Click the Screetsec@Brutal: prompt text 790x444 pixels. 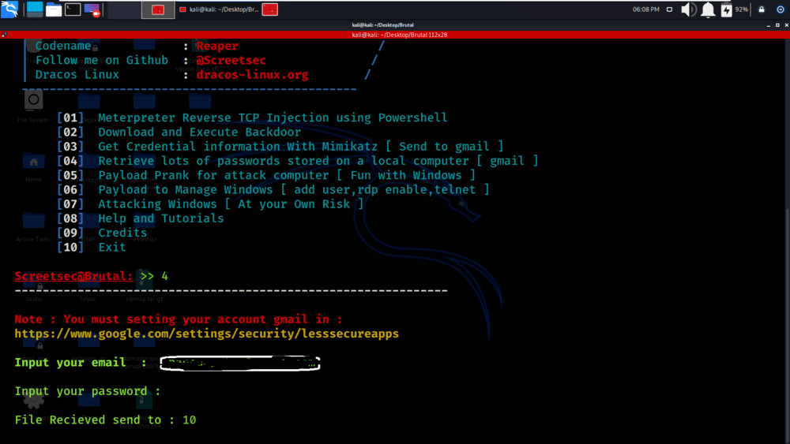point(73,276)
